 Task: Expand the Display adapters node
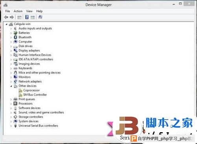[x=11, y=51]
